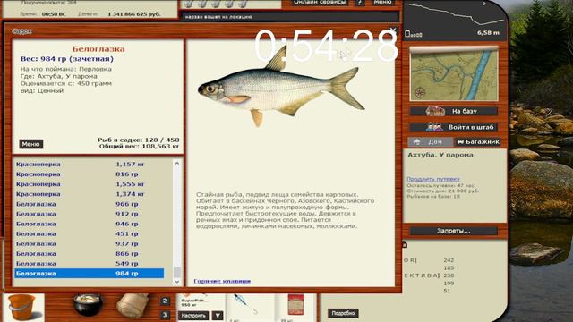Open the keepnet Меню button
Viewport: 573px width, 322px height.
pyautogui.click(x=30, y=144)
